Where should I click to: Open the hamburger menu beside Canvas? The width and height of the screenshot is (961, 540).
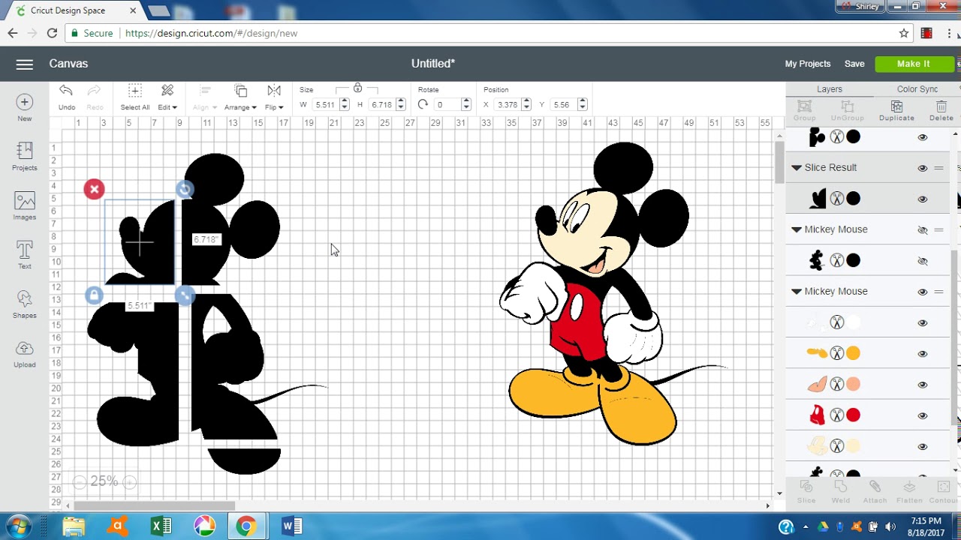tap(24, 64)
